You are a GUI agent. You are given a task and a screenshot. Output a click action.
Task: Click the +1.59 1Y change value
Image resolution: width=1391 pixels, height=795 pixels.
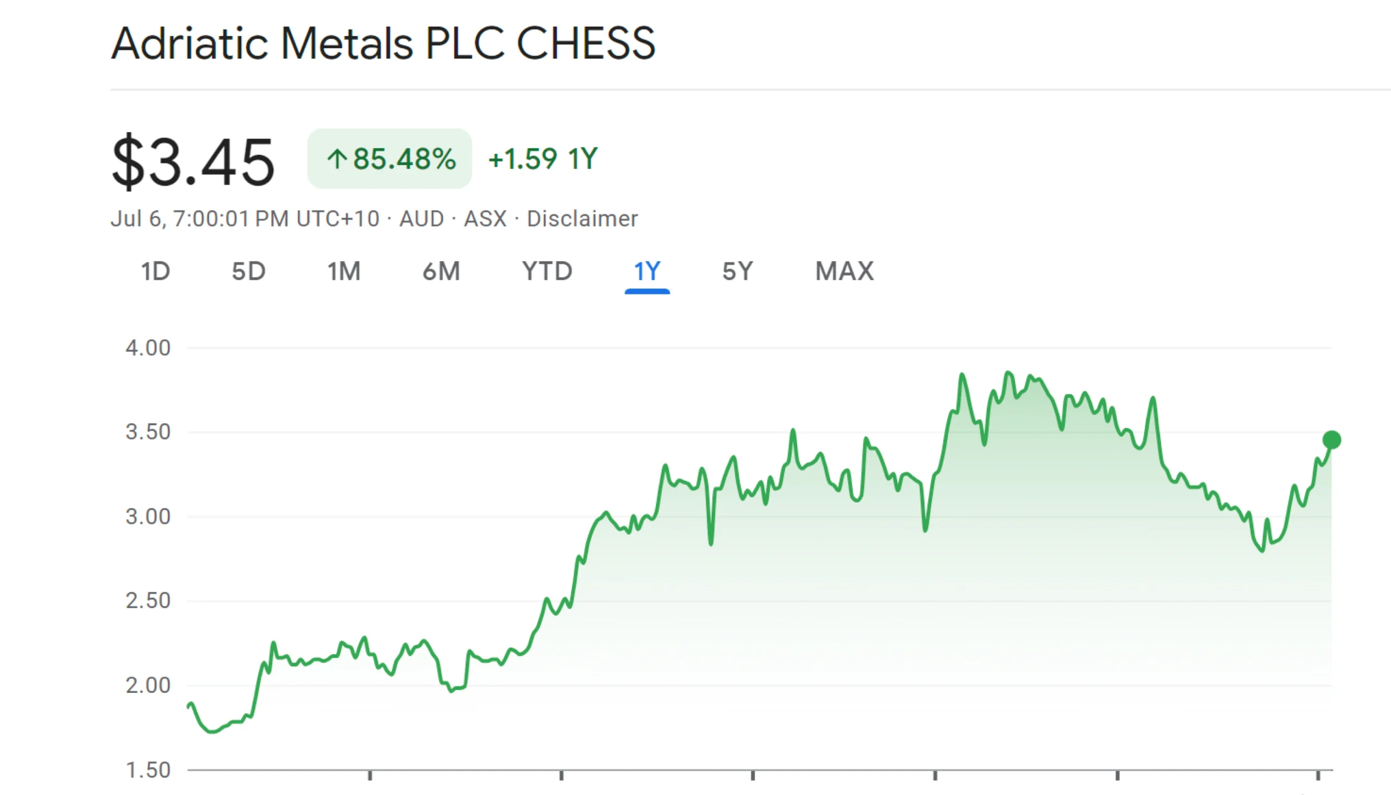[543, 159]
